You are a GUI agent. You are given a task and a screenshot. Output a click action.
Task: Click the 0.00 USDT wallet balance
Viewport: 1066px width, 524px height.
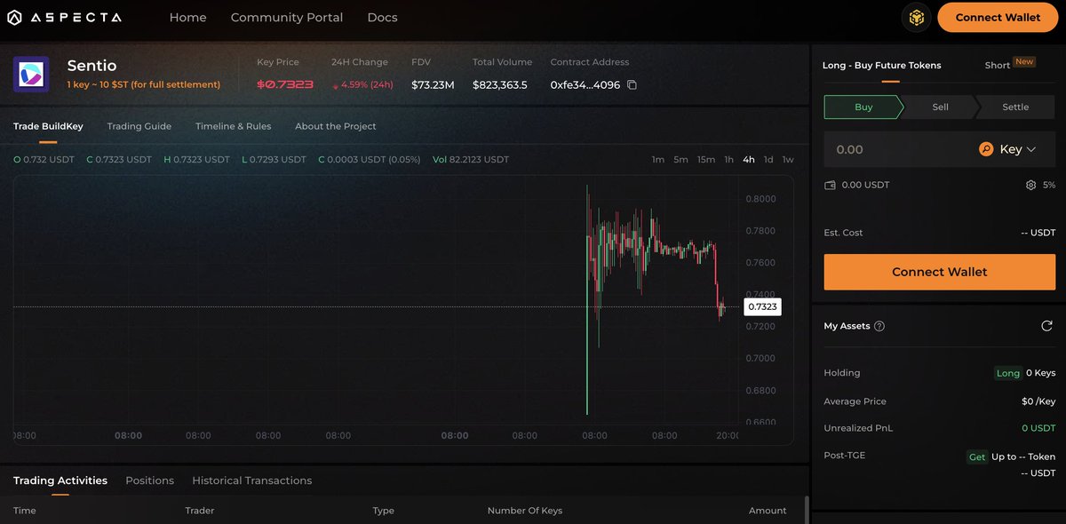(x=865, y=185)
